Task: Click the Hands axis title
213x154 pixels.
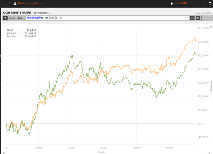Action: click(x=101, y=152)
